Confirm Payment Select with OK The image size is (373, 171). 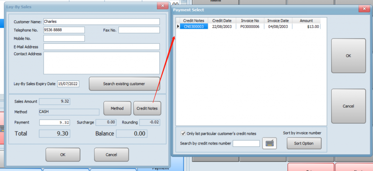pyautogui.click(x=348, y=56)
